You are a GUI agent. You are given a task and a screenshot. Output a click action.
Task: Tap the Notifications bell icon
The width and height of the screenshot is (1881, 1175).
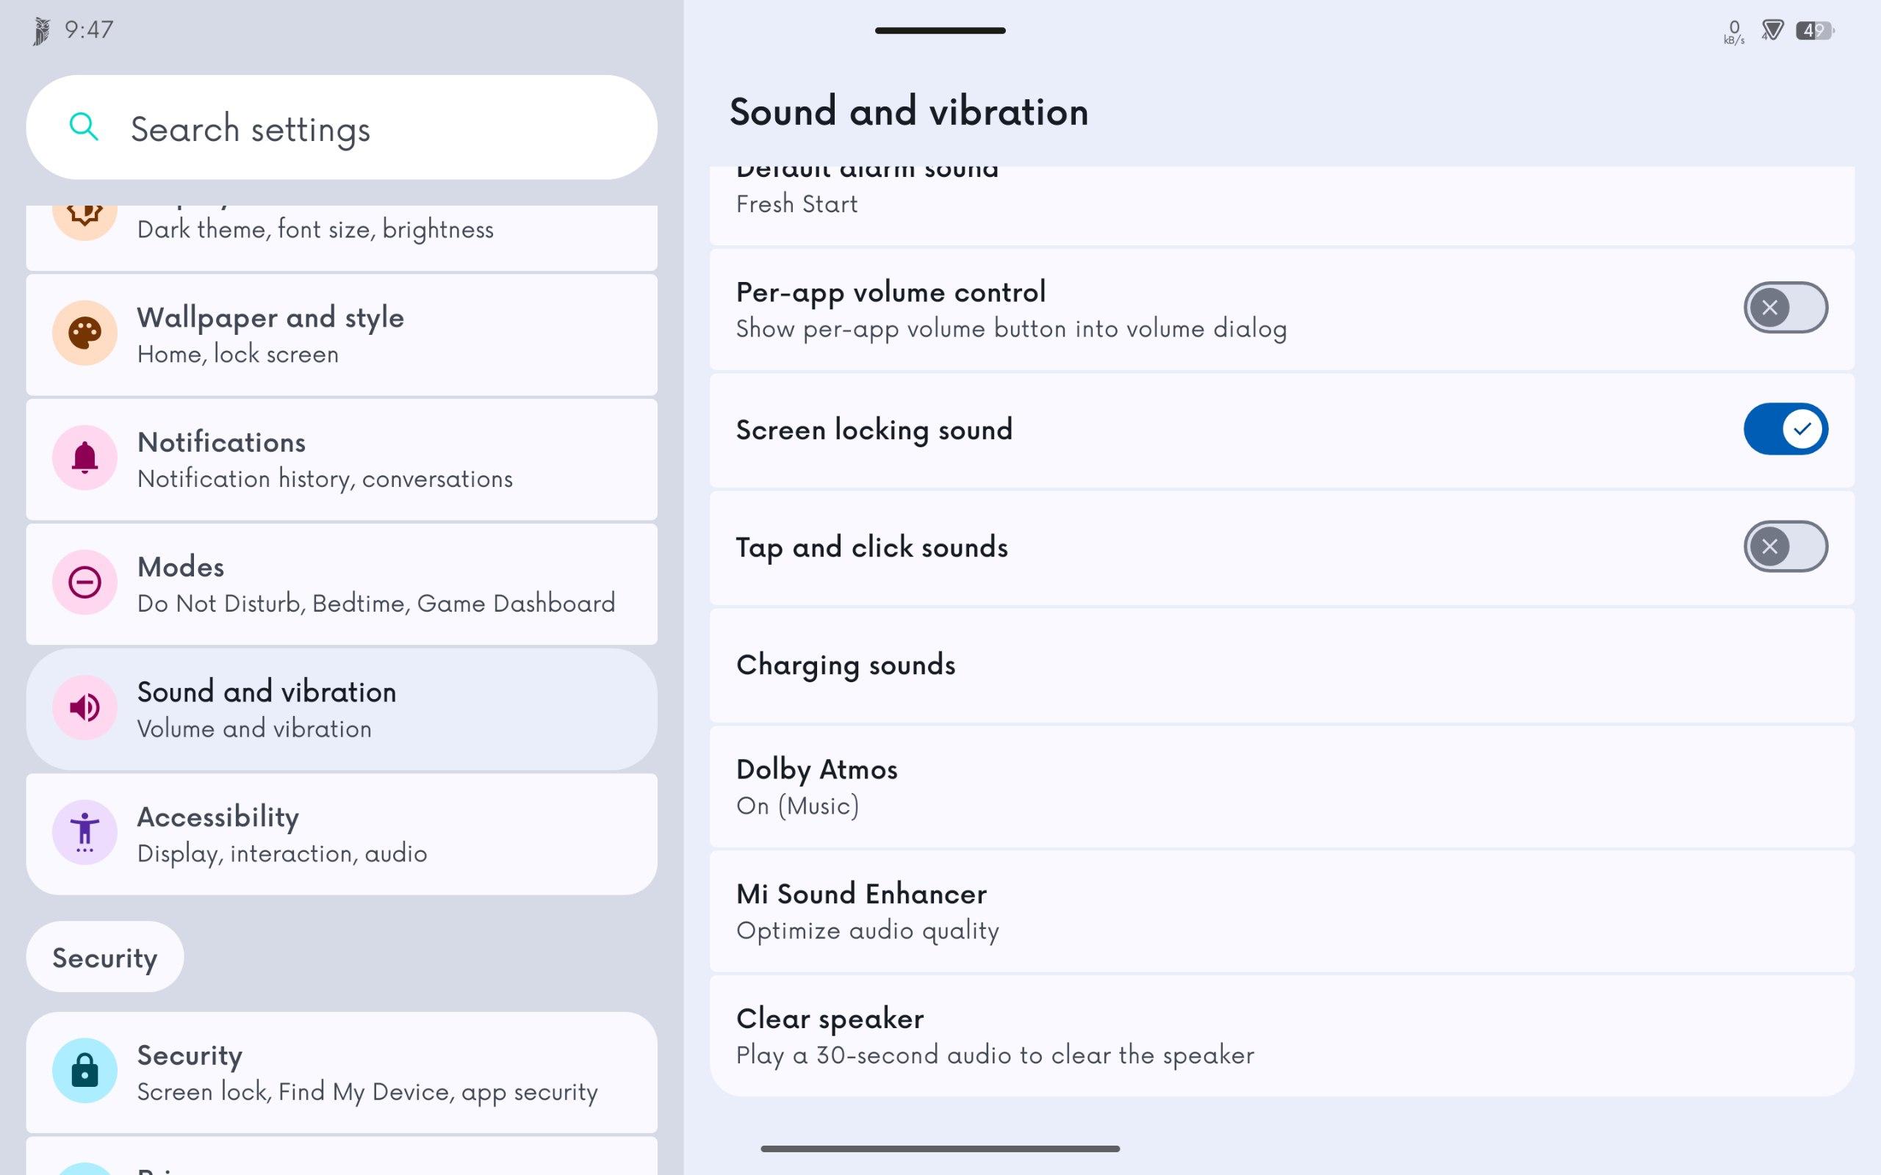click(84, 458)
